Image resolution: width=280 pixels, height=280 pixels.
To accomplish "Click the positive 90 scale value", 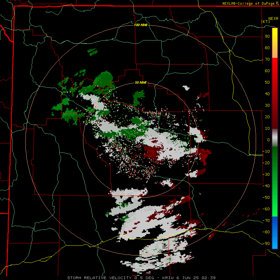I will (267, 36).
